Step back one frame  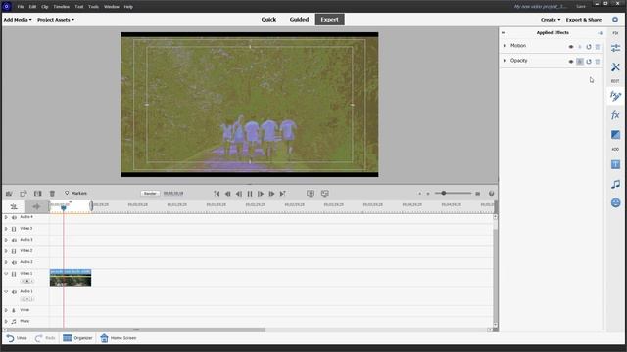[239, 194]
